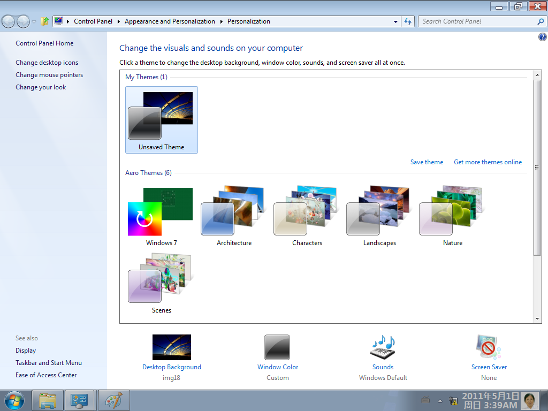Open the recent pages dropdown arrow
Viewport: 548px width, 411px height.
34,21
